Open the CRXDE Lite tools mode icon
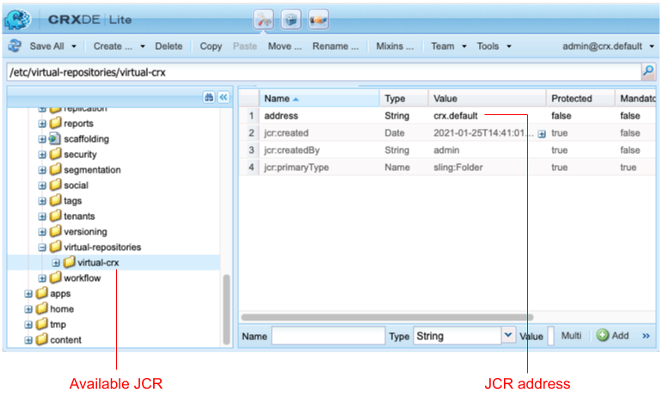This screenshot has width=663, height=402. click(263, 20)
